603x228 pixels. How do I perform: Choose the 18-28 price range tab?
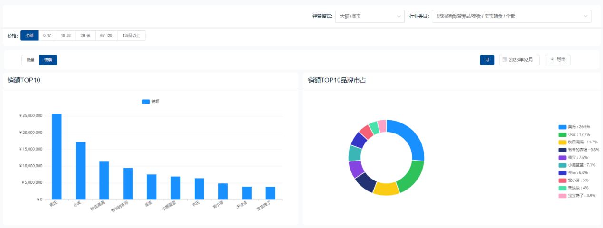(66, 36)
